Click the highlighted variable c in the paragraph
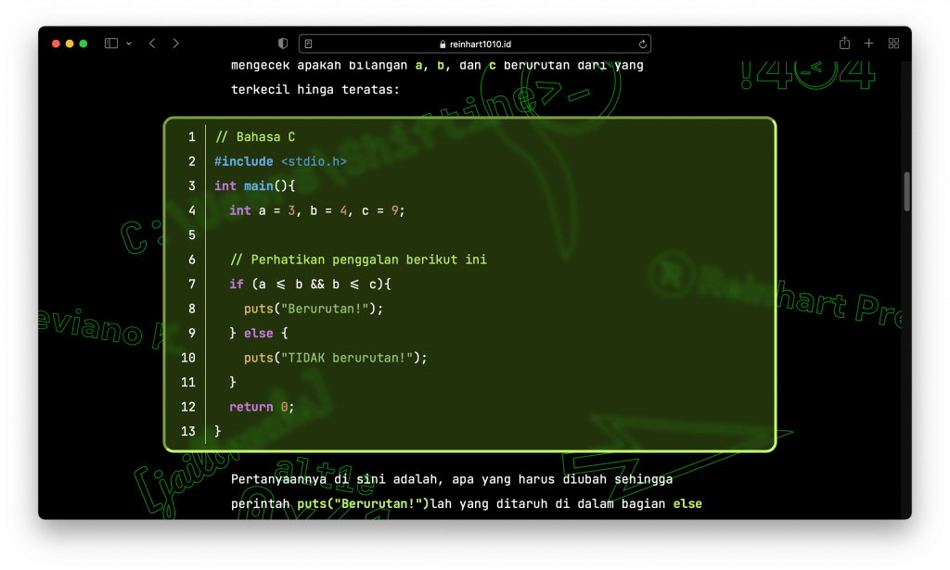Image resolution: width=950 pixels, height=570 pixels. [491, 65]
